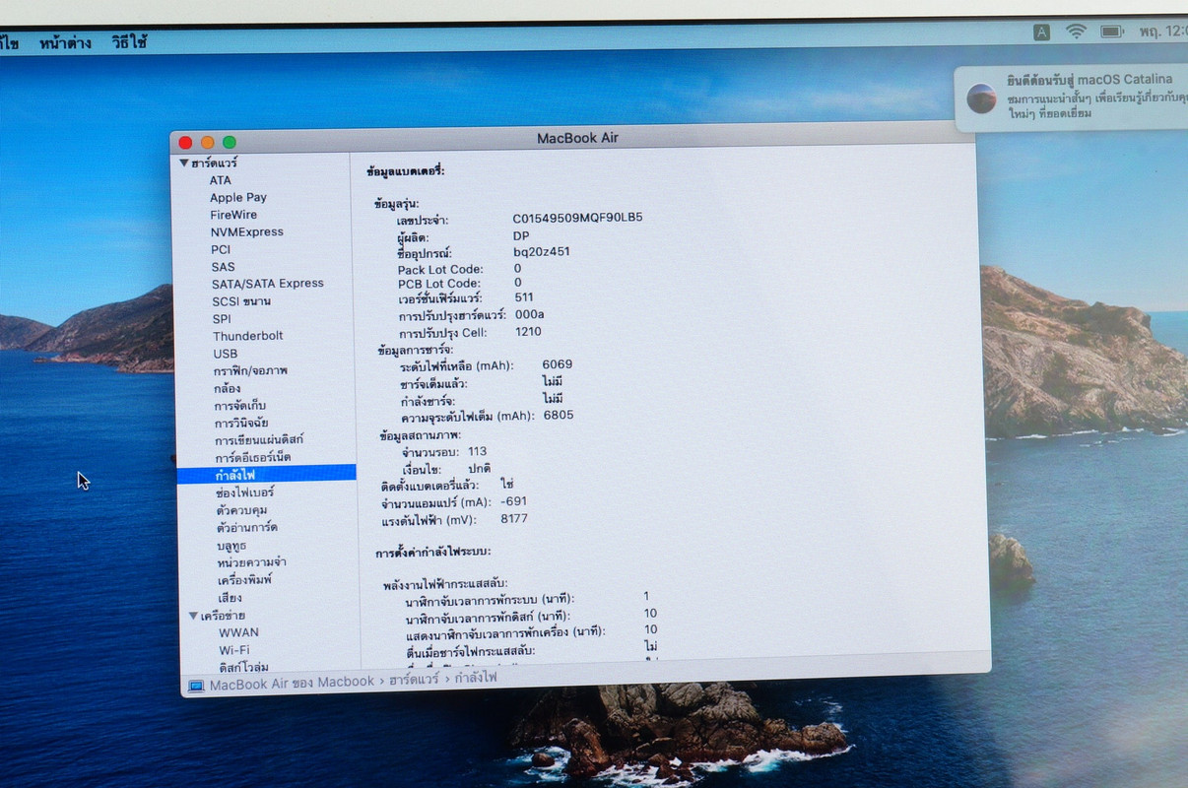1188x788 pixels.
Task: Select WWAN under network section
Action: tap(238, 632)
